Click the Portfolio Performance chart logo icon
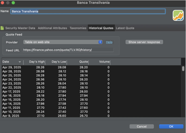The image size is (186, 133). click(178, 15)
